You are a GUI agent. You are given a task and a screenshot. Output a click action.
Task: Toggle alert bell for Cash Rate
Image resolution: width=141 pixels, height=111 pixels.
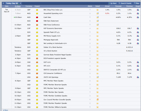pyautogui.click(x=90, y=17)
